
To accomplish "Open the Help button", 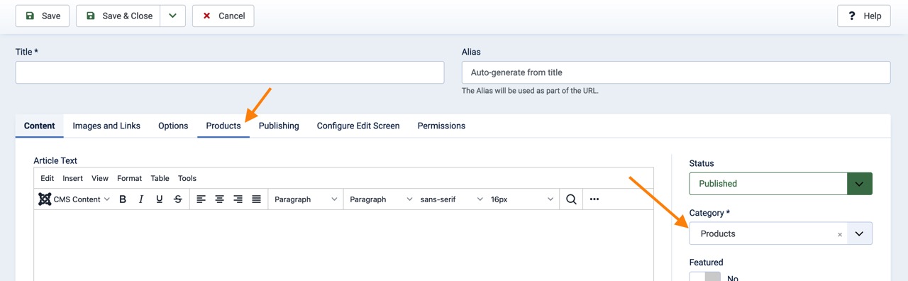I will [864, 16].
